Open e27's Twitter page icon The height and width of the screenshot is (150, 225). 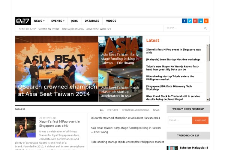[190, 21]
